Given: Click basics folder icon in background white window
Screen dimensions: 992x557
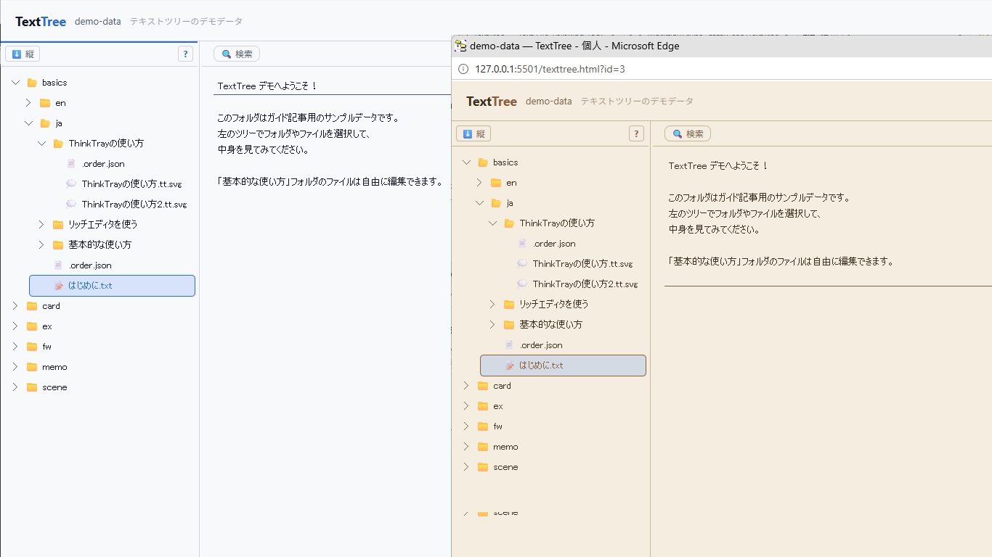Looking at the screenshot, I should 32,83.
